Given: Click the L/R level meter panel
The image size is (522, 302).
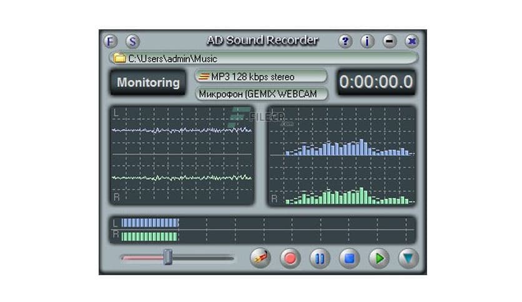Looking at the screenshot, I should point(263,230).
